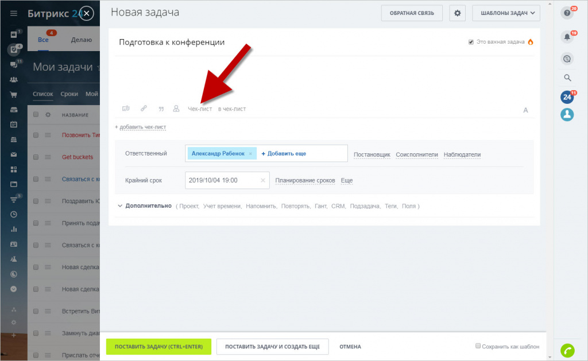Select the 'Чек-лист' toolbar item
Viewport: 588px width, 361px height.
(200, 109)
